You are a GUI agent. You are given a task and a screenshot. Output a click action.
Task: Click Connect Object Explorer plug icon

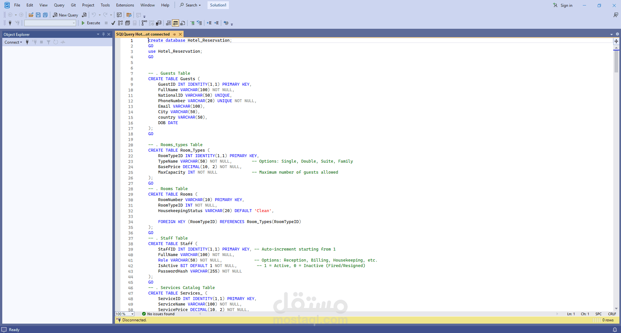click(x=27, y=42)
